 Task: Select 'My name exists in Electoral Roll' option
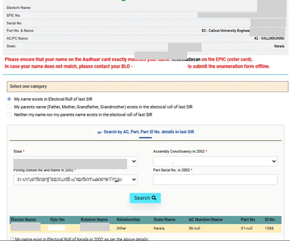click(x=9, y=99)
